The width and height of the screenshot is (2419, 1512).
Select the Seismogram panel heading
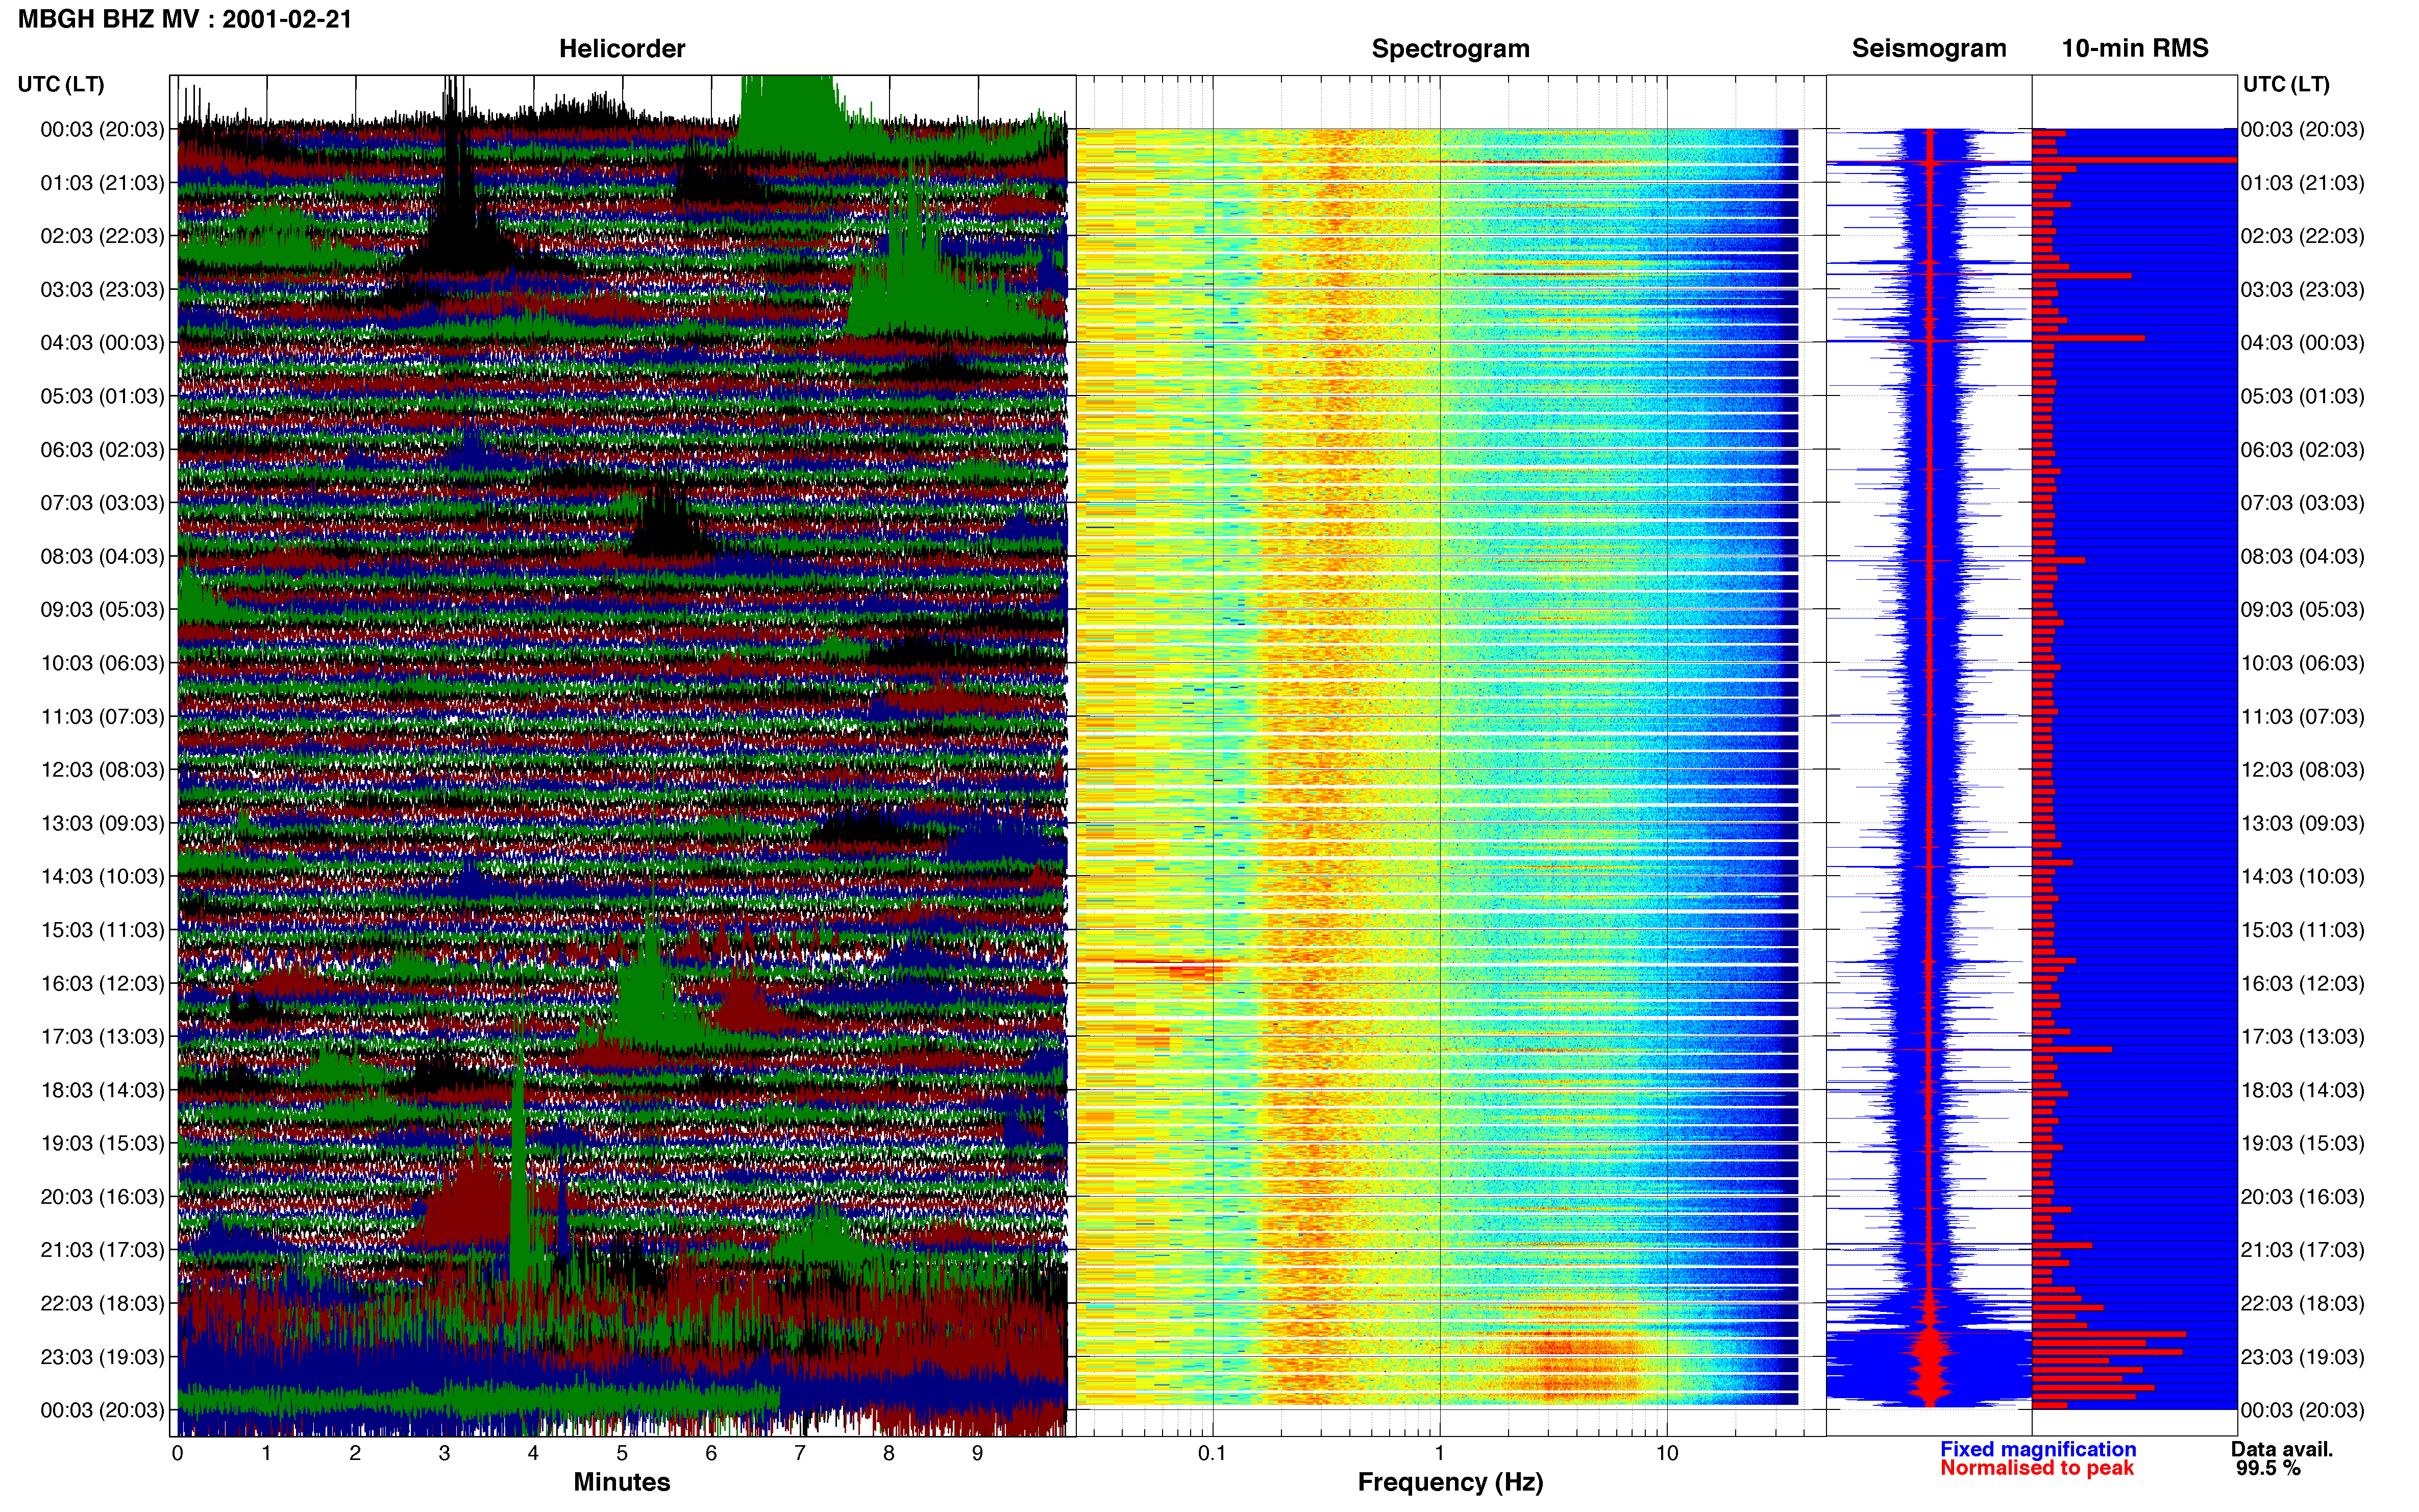pyautogui.click(x=1929, y=48)
